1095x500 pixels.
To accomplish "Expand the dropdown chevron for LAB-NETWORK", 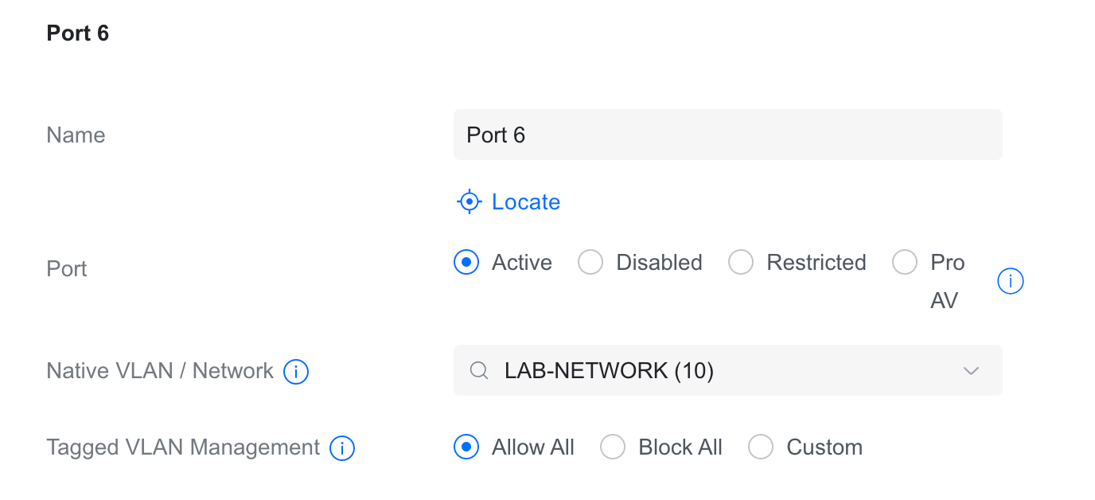I will coord(971,371).
